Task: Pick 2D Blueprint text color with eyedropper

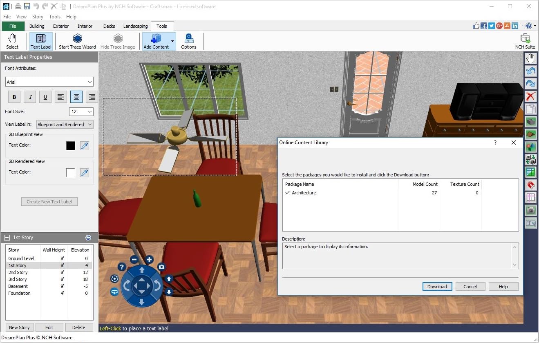Action: 85,145
